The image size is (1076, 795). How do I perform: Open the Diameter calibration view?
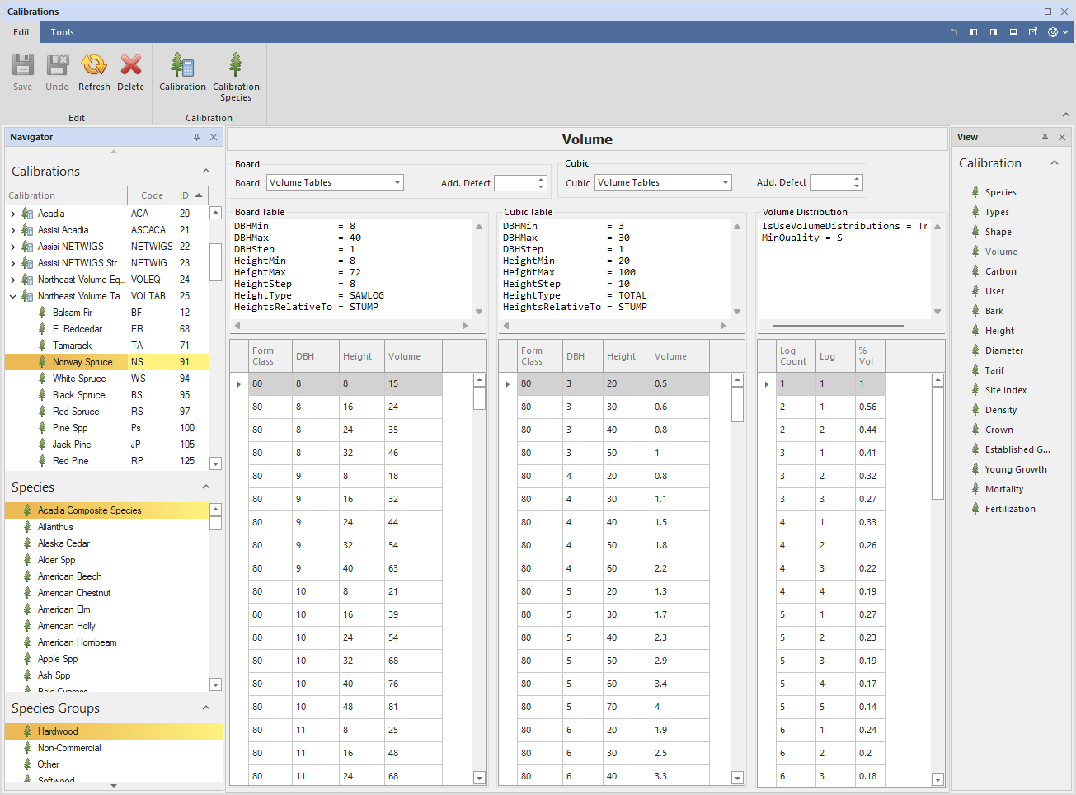(1004, 350)
